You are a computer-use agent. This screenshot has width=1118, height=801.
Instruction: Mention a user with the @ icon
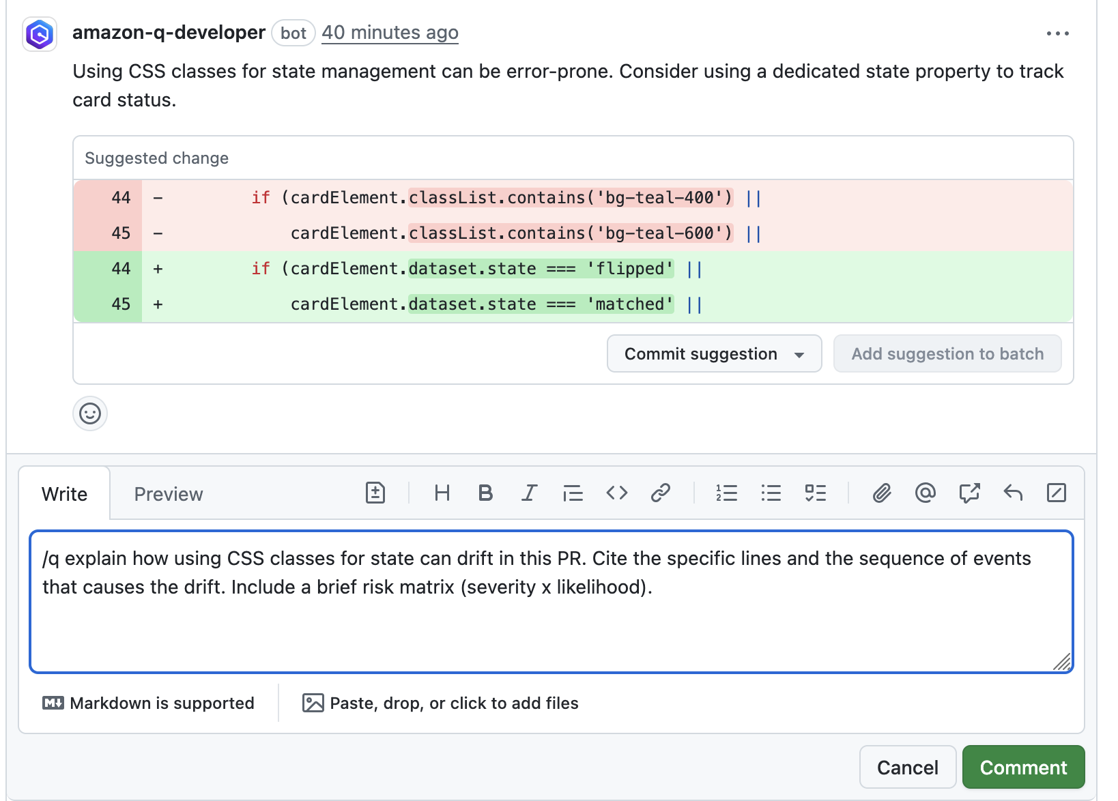[x=926, y=493]
